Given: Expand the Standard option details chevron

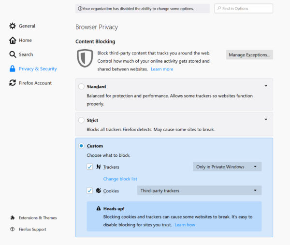Looking at the screenshot, I should pos(266,86).
